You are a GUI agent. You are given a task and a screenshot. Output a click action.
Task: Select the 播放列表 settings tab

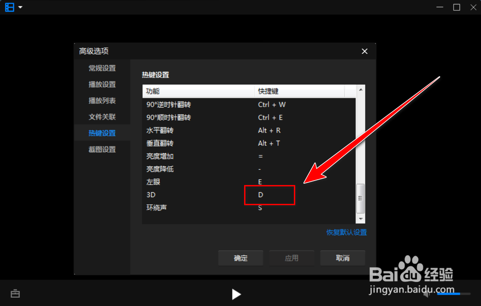102,100
